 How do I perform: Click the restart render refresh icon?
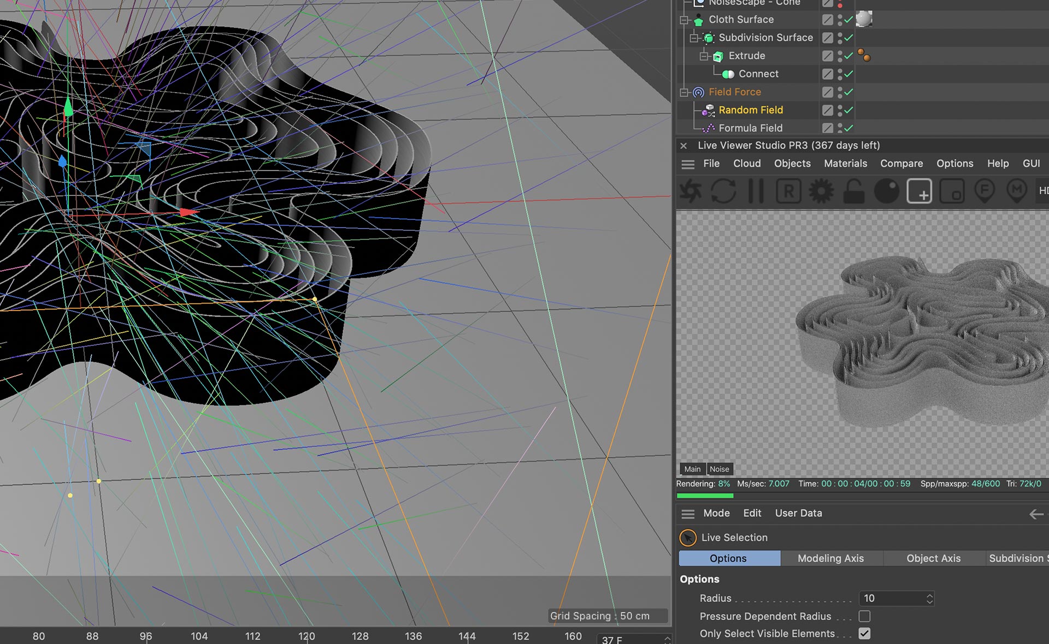coord(723,192)
